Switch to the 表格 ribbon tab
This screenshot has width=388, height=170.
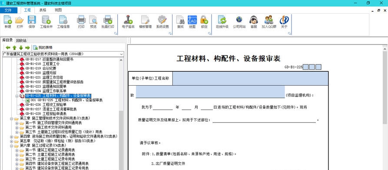[x=43, y=10]
